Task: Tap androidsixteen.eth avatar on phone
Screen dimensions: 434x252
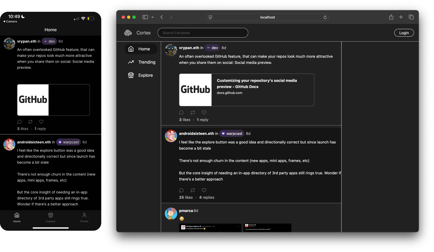Action: (9, 145)
